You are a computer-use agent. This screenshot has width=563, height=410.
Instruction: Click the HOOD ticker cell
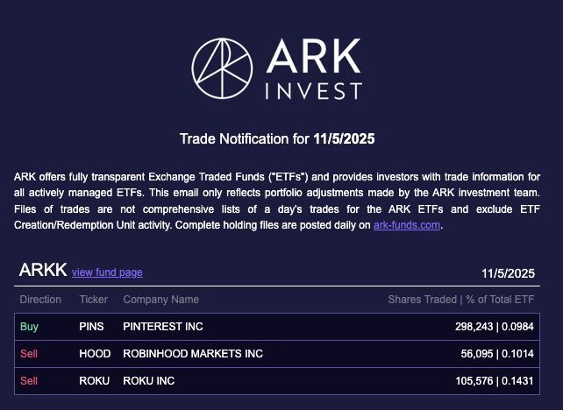coord(93,354)
